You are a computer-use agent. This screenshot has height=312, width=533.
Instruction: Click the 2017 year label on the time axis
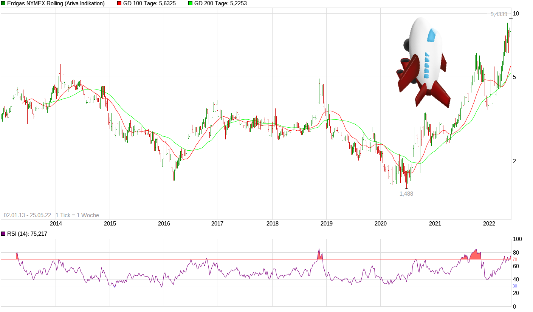pyautogui.click(x=217, y=224)
